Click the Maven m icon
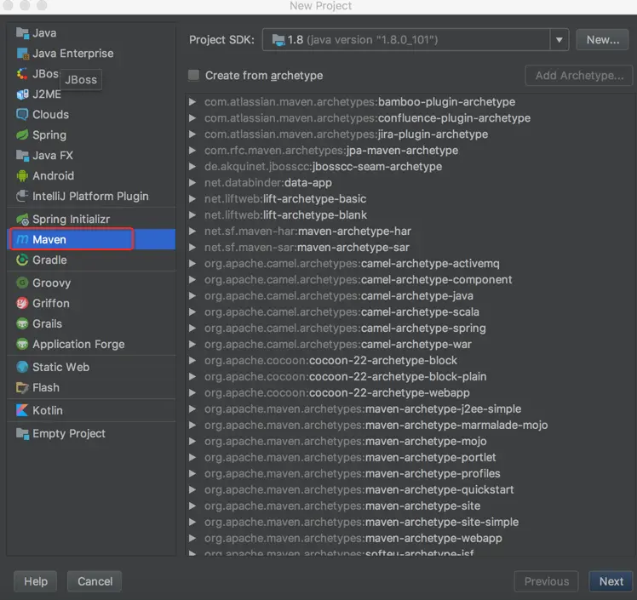This screenshot has width=637, height=600. point(22,239)
